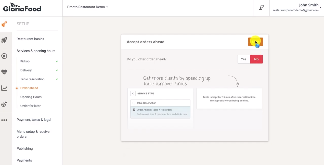
Task: Click the back chevron beside Service Type
Action: click(133, 94)
